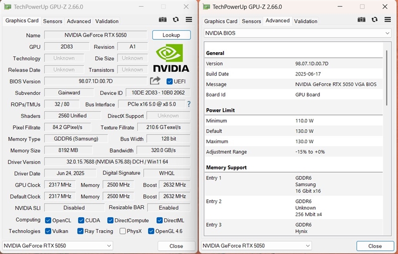Open the hamburger menu in right window
This screenshot has width=398, height=254.
tap(388, 19)
